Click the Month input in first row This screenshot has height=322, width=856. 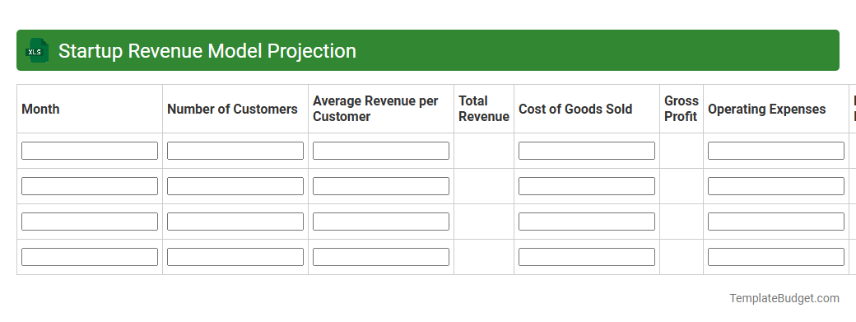tap(90, 151)
